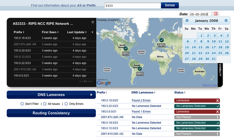234x138 pixels.
Task: Sort by DNS Lameness column
Action: tap(143, 92)
